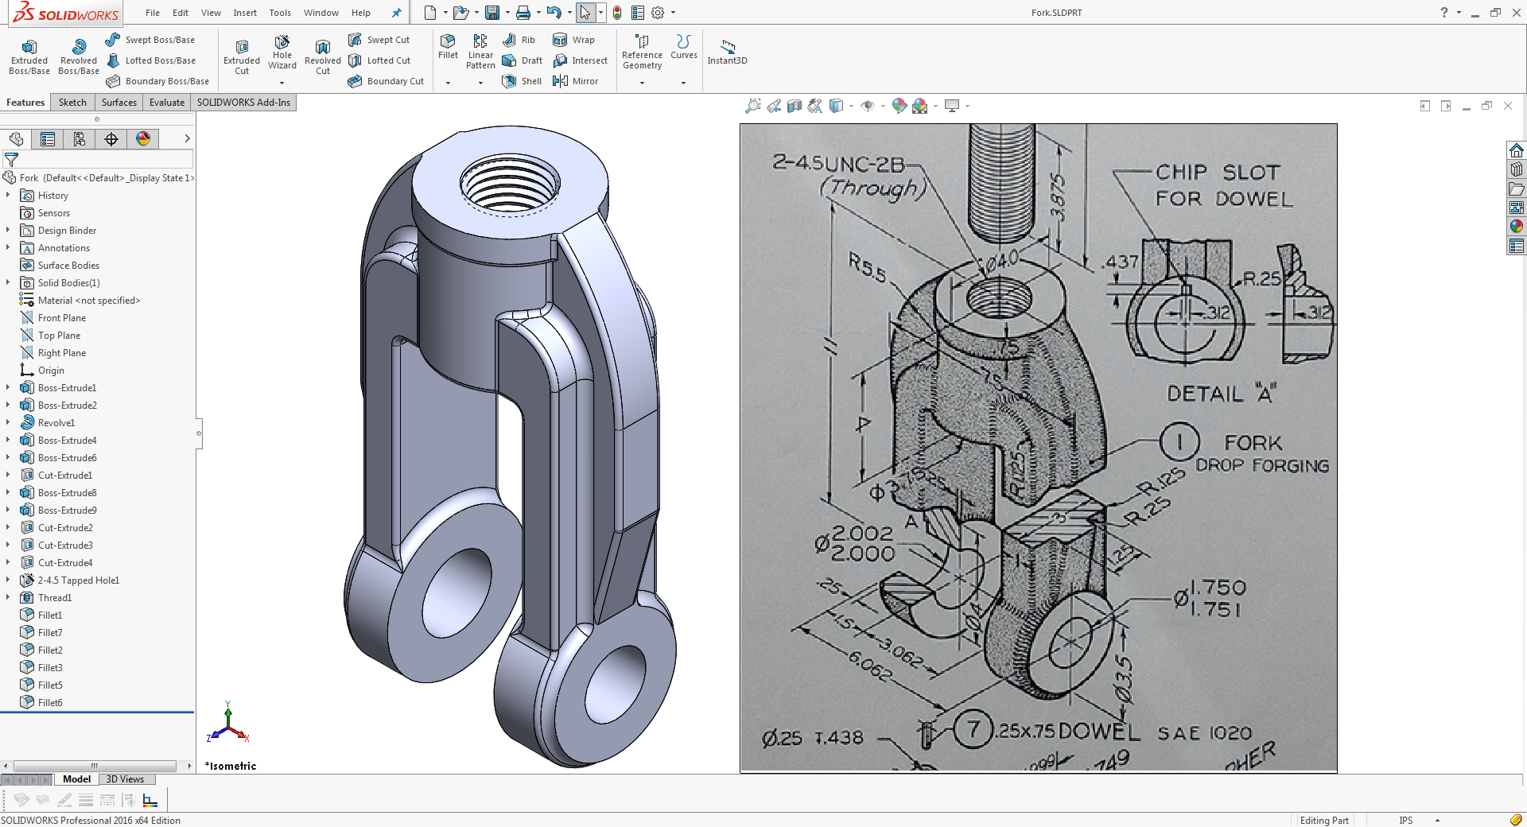Open the Appearances task pane tab
Viewport: 1527px width, 827px height.
click(x=1517, y=227)
